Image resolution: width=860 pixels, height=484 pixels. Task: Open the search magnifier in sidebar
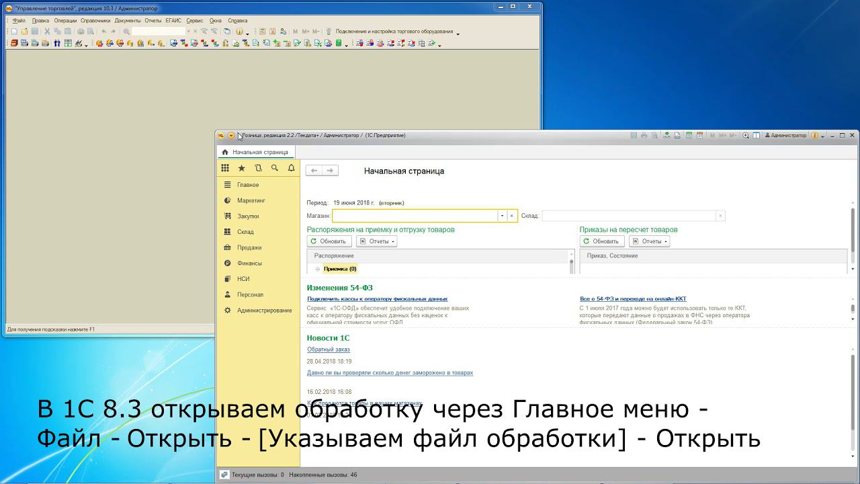[x=274, y=168]
